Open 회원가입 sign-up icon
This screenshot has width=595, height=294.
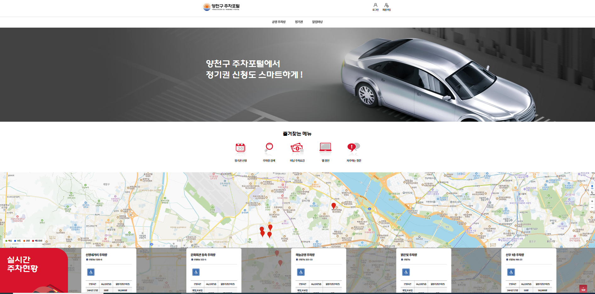(x=386, y=5)
